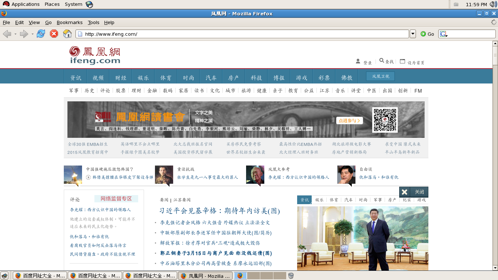
Task: Click the Firefox throbber activity icon
Action: click(494, 22)
